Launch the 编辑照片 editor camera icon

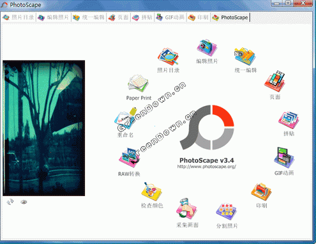click(x=207, y=48)
